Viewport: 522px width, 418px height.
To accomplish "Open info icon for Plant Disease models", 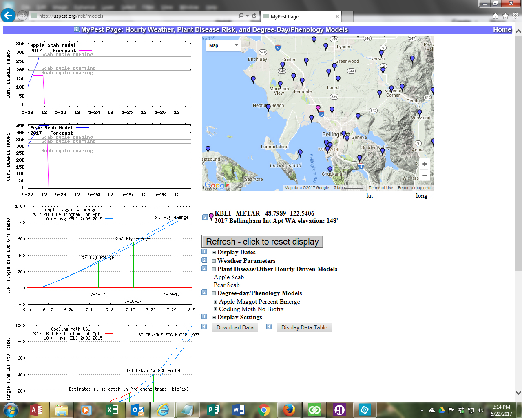I will pyautogui.click(x=205, y=268).
